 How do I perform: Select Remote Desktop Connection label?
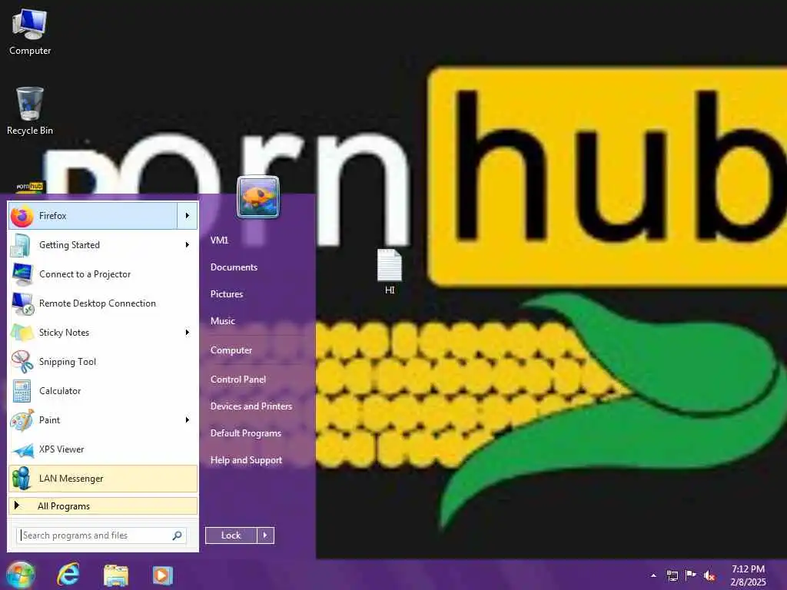click(98, 303)
